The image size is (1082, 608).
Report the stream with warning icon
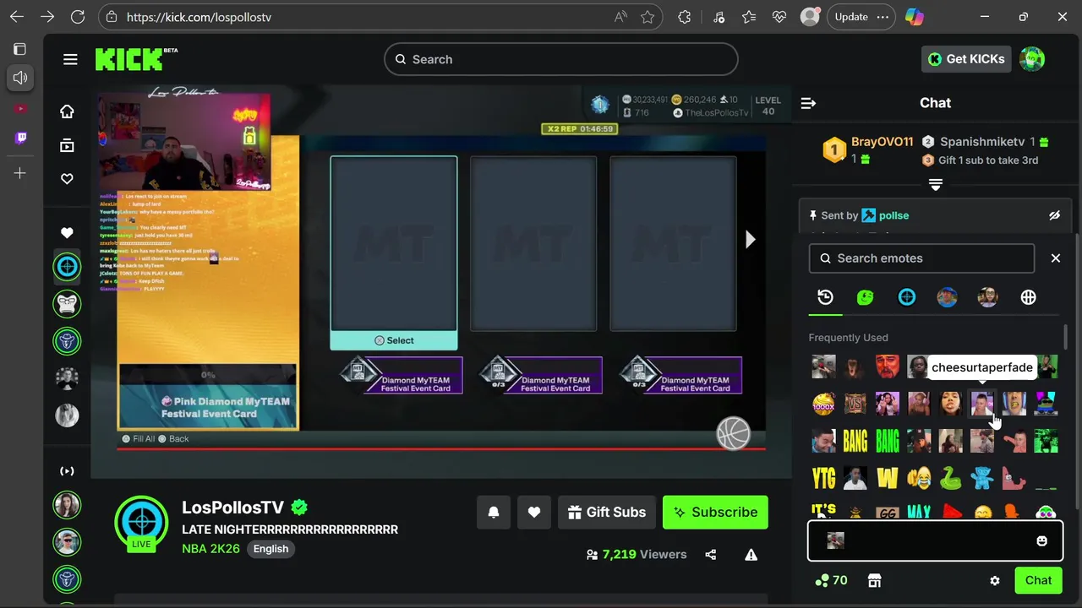(x=751, y=555)
